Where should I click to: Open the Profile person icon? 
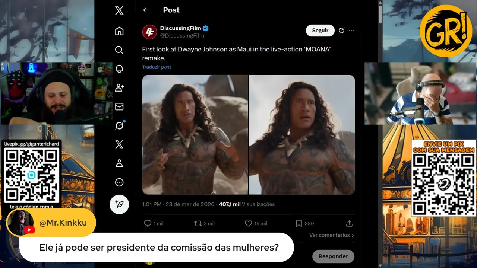(119, 163)
